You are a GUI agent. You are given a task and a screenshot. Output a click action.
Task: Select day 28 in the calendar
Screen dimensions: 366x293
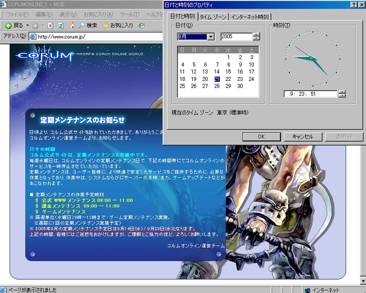[217, 86]
